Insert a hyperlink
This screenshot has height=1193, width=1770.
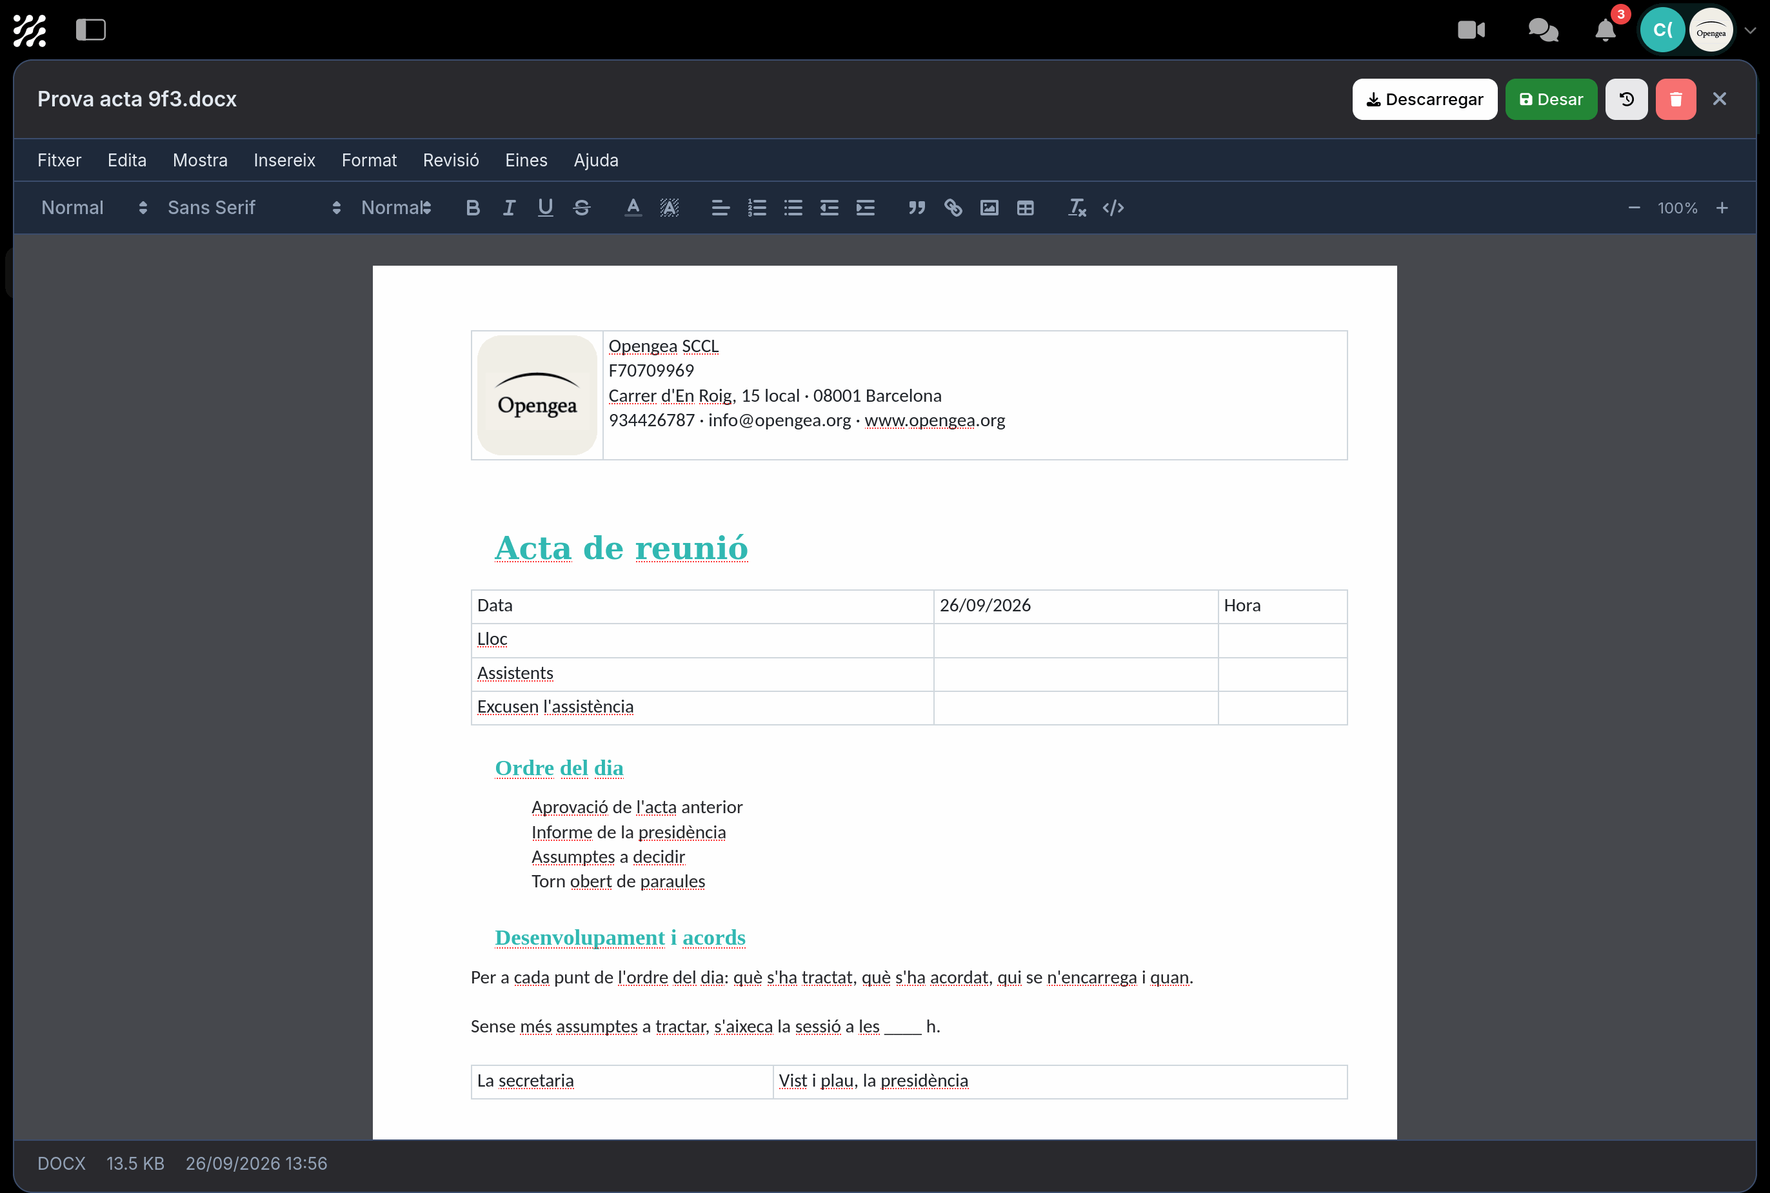tap(953, 208)
